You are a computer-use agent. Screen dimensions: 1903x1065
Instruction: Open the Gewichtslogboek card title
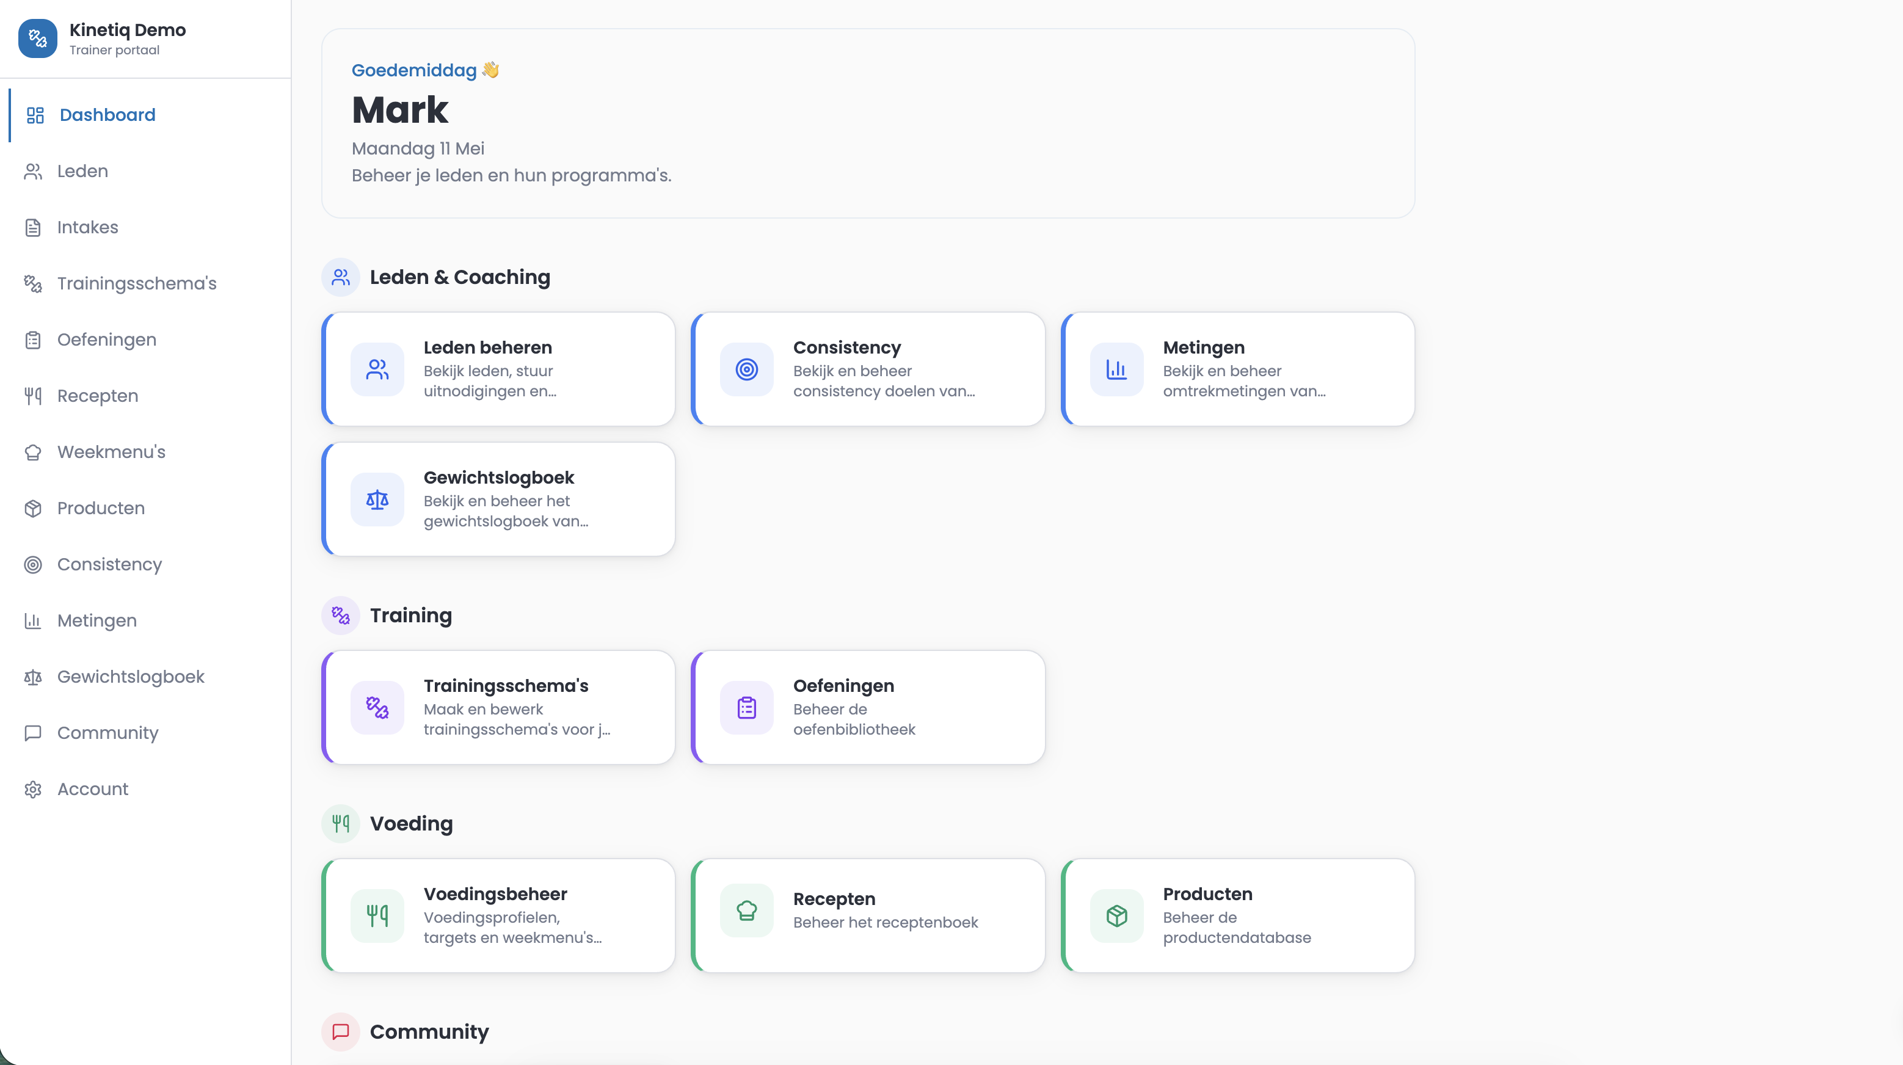498,477
